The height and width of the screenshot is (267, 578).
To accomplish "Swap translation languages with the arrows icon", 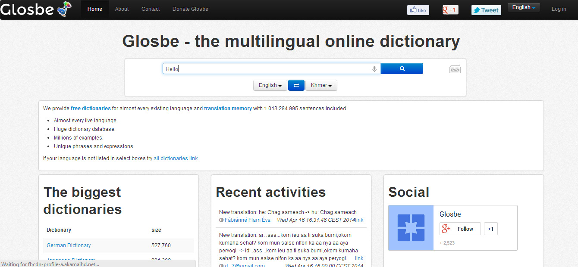I will coord(296,85).
